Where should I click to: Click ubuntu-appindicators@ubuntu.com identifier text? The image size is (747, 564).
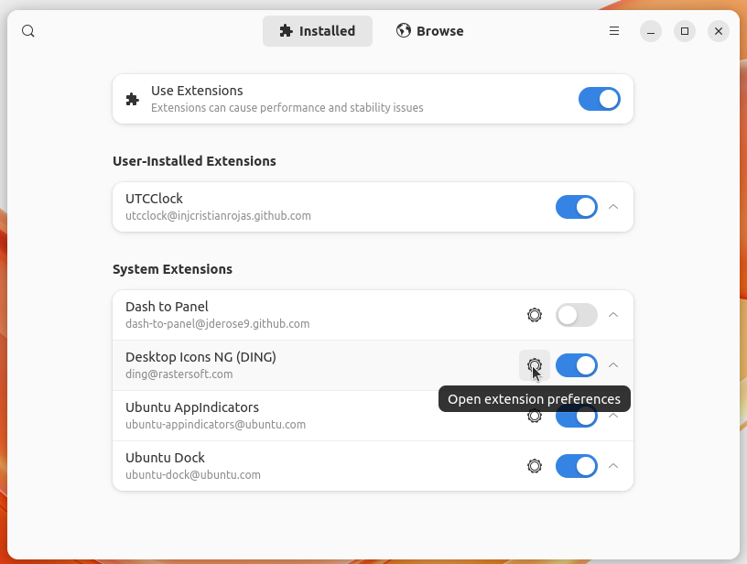215,425
